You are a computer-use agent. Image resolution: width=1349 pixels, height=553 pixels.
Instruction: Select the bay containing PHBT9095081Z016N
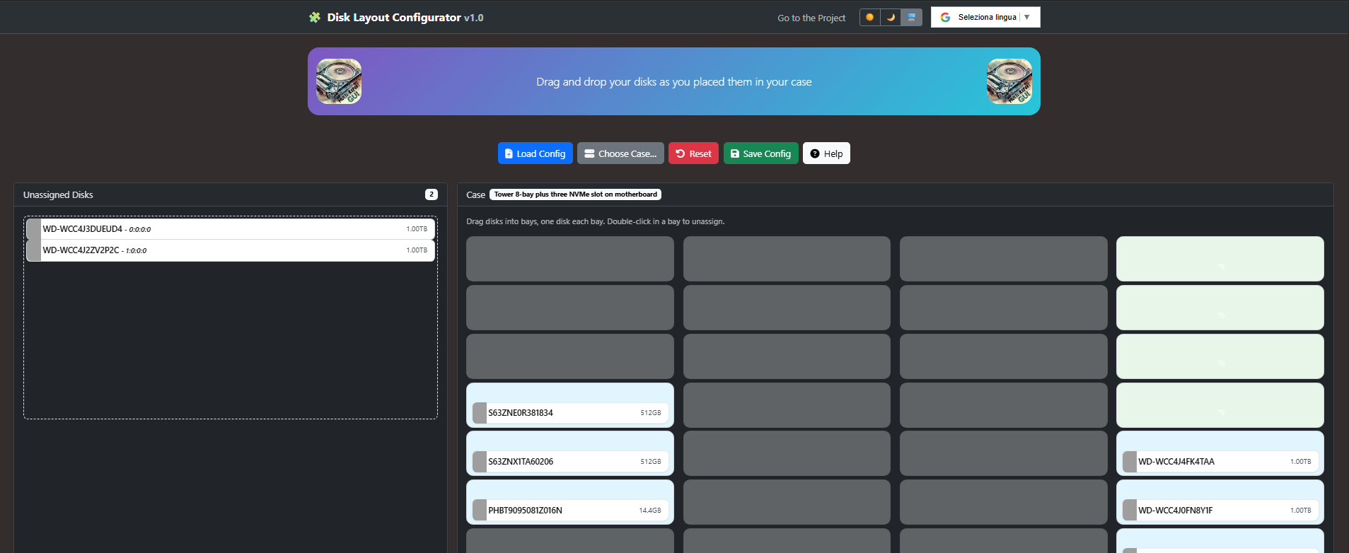tap(569, 502)
